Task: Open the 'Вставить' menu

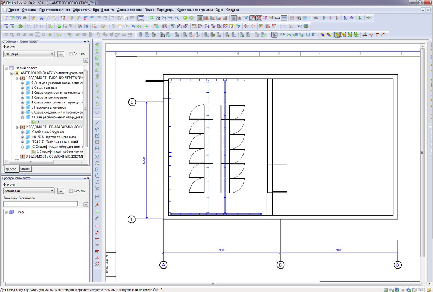Action: 108,10
